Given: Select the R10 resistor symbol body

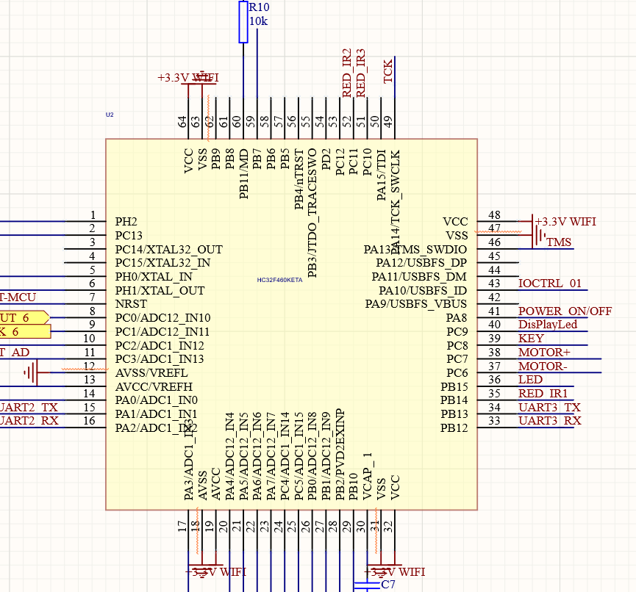Looking at the screenshot, I should 243,21.
